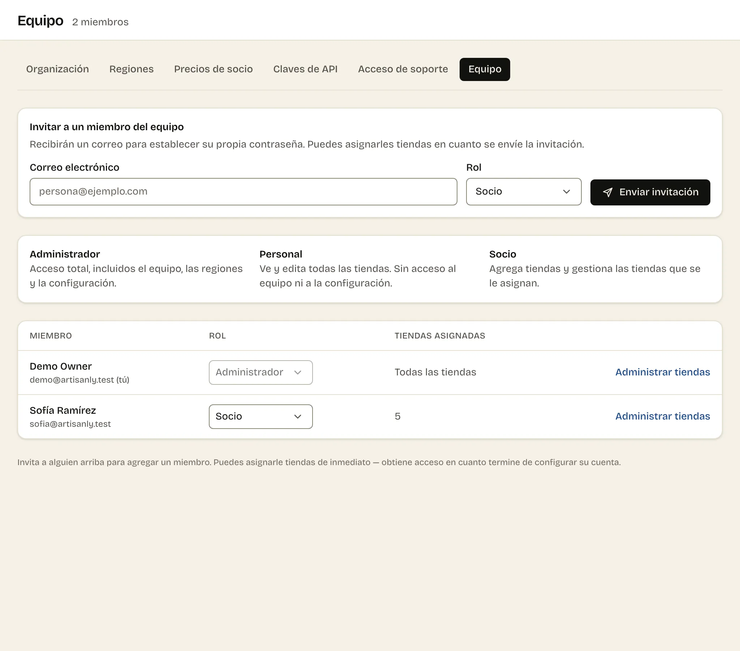Viewport: 740px width, 651px height.
Task: Click the paper plane icon on Enviar invitación
Action: [x=607, y=192]
